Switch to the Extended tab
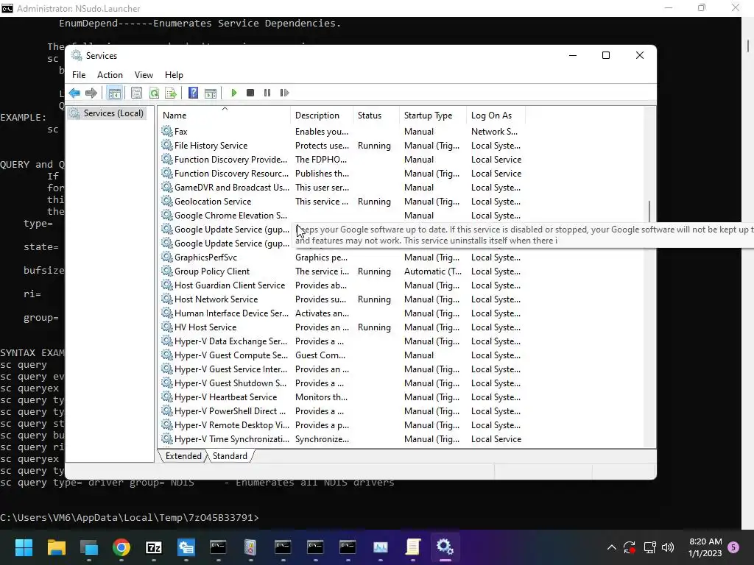This screenshot has width=754, height=565. click(183, 456)
